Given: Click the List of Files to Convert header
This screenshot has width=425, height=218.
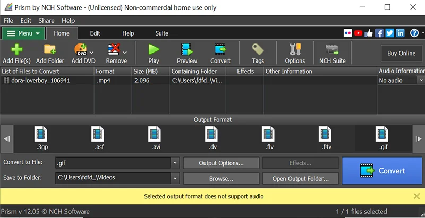Looking at the screenshot, I should tap(47, 71).
